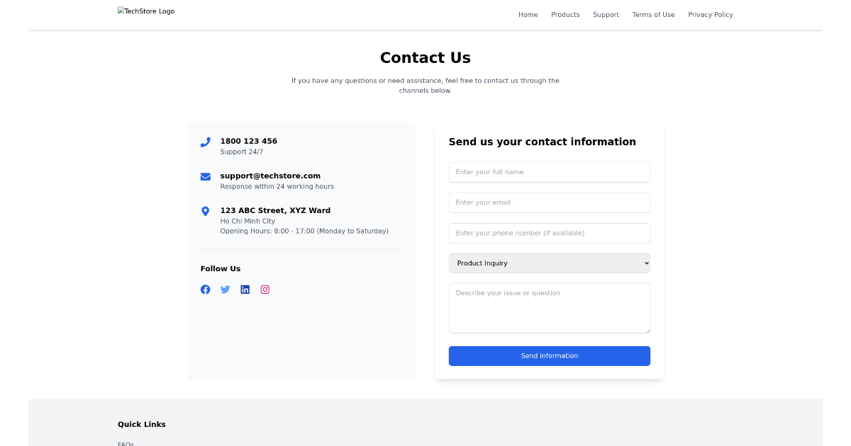
Task: Open the Facebook social icon
Action: 205,290
